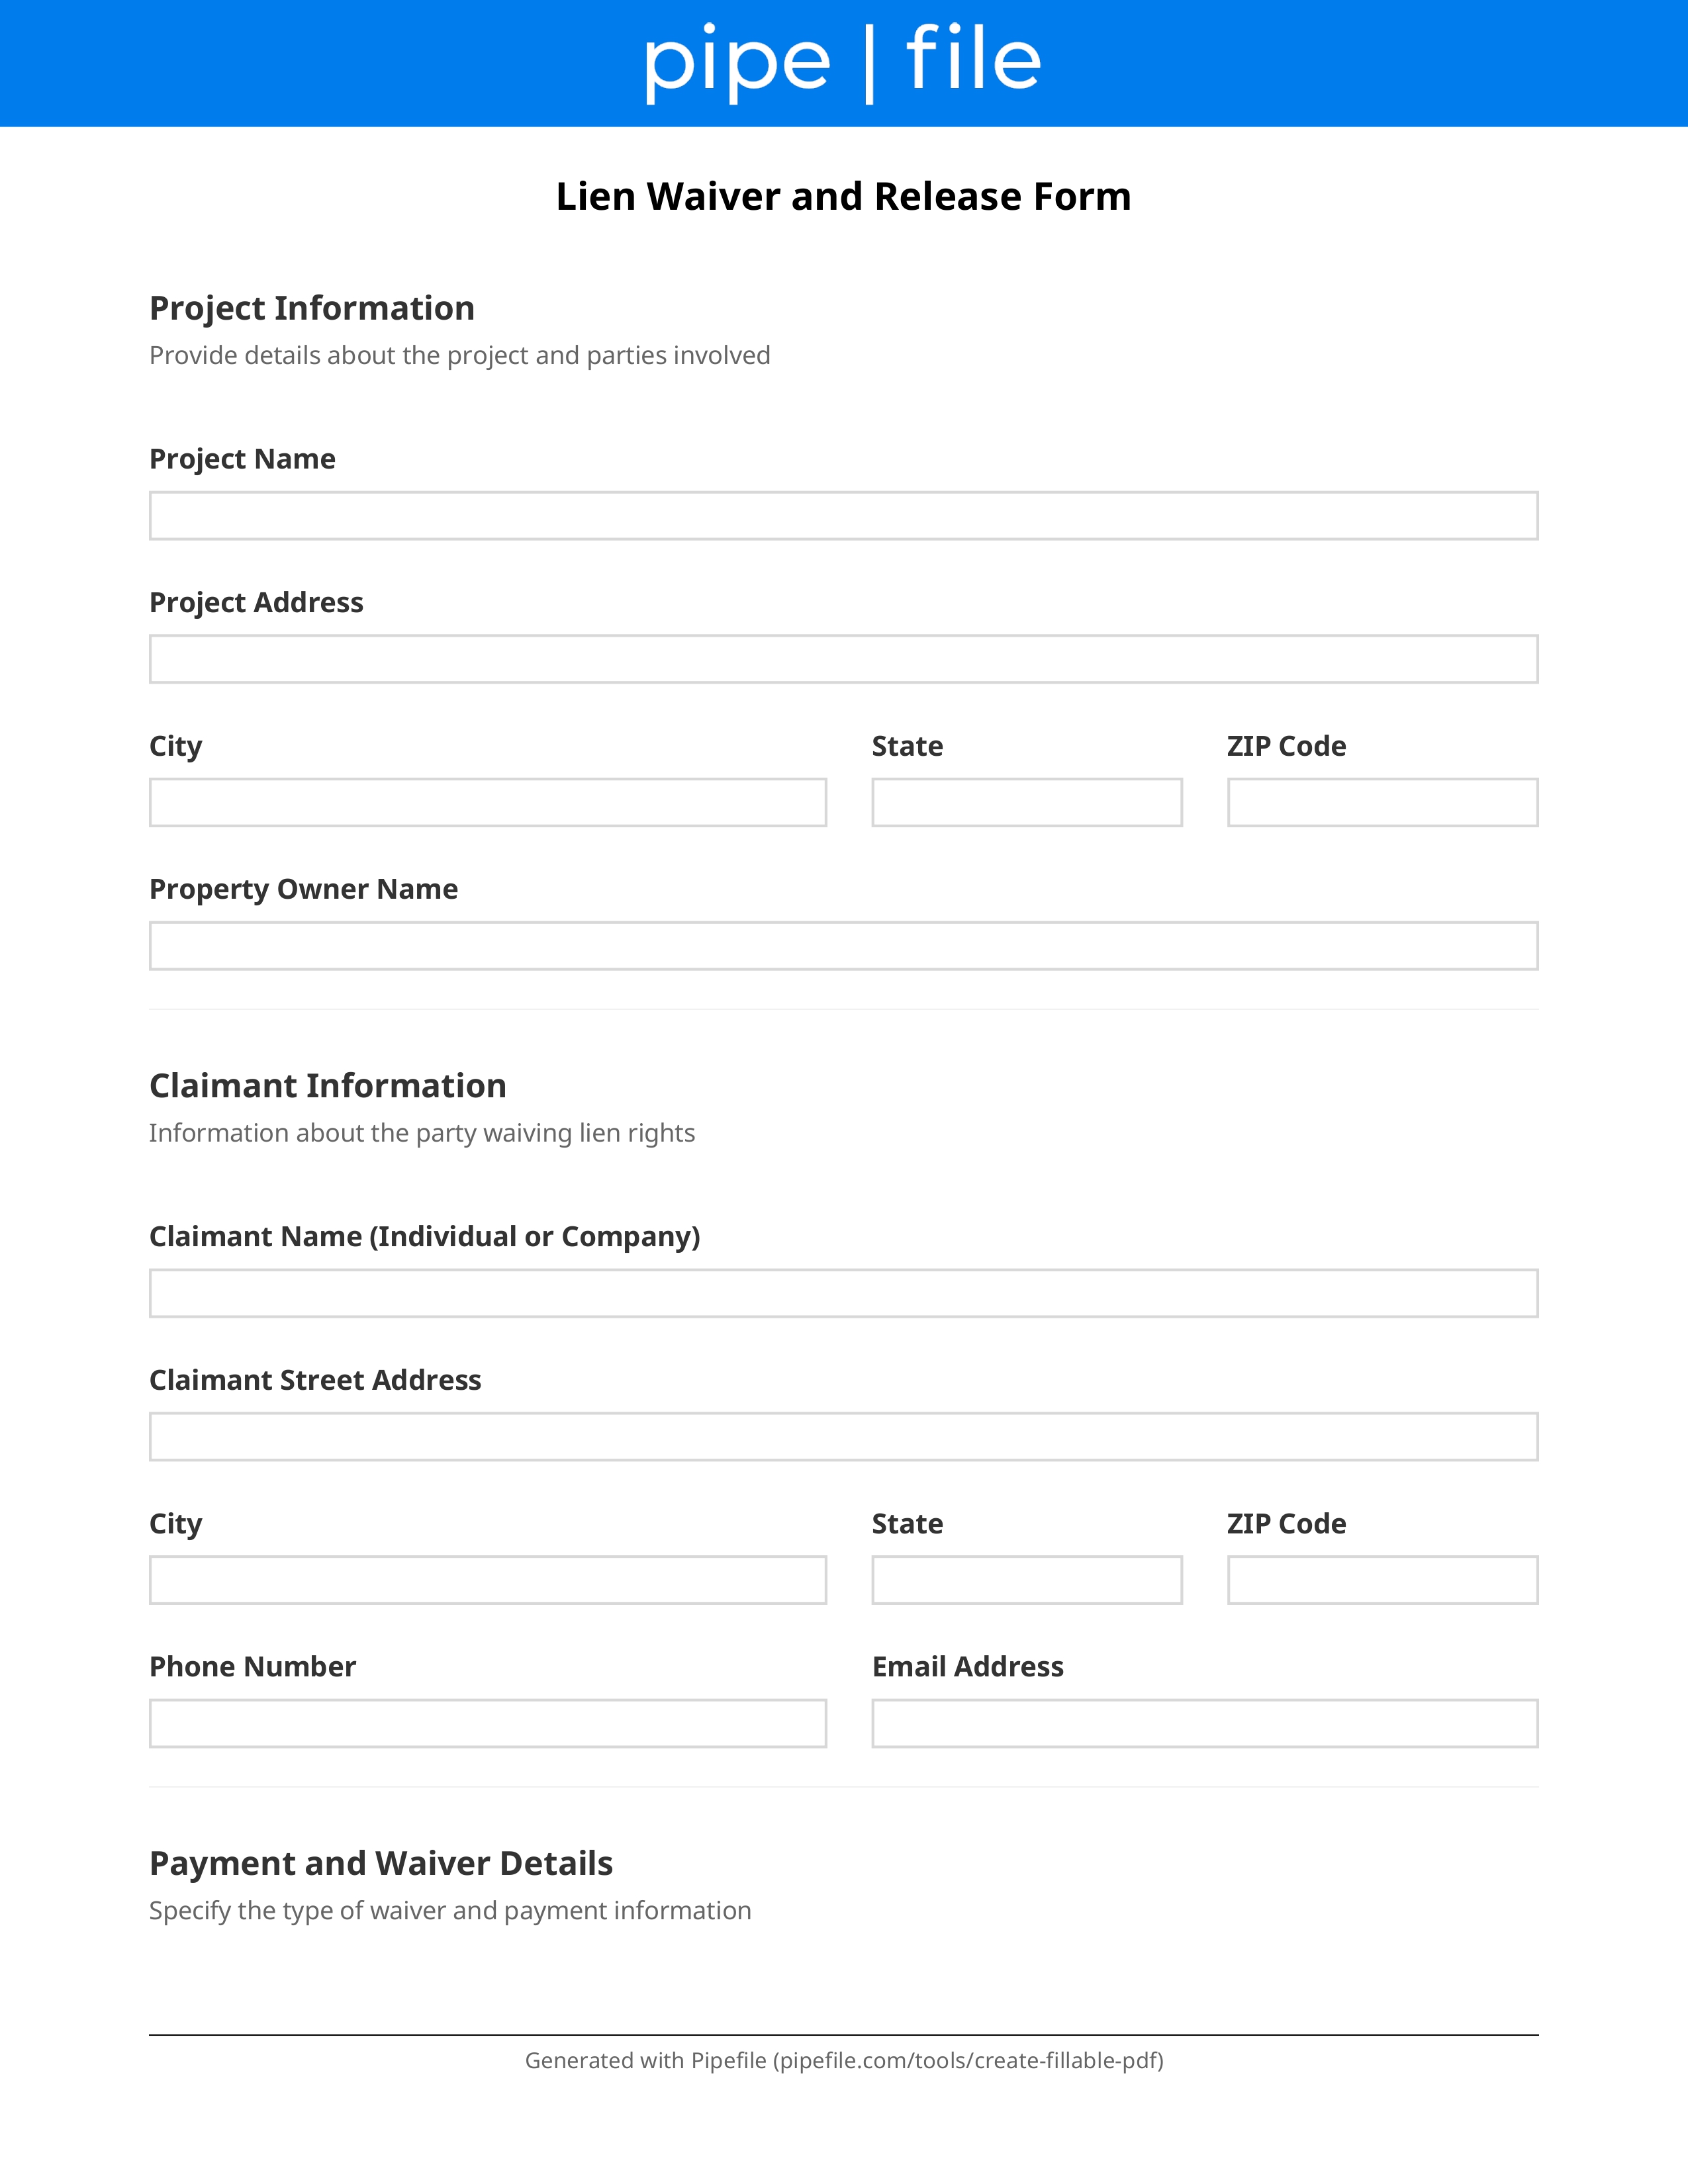Image resolution: width=1688 pixels, height=2184 pixels.
Task: Click the Payment and Waiver Details heading
Action: pyautogui.click(x=381, y=1864)
